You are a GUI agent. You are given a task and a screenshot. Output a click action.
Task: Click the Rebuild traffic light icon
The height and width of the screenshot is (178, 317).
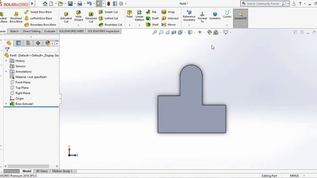(108, 3)
